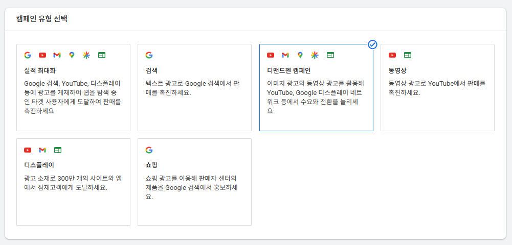
Task: Click the blue checkmark on 디맨드젠 캠페인 card
Action: point(372,44)
